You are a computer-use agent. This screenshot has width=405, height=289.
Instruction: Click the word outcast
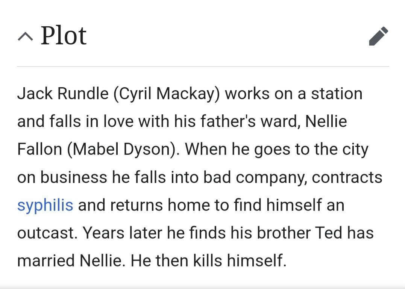tap(46, 233)
